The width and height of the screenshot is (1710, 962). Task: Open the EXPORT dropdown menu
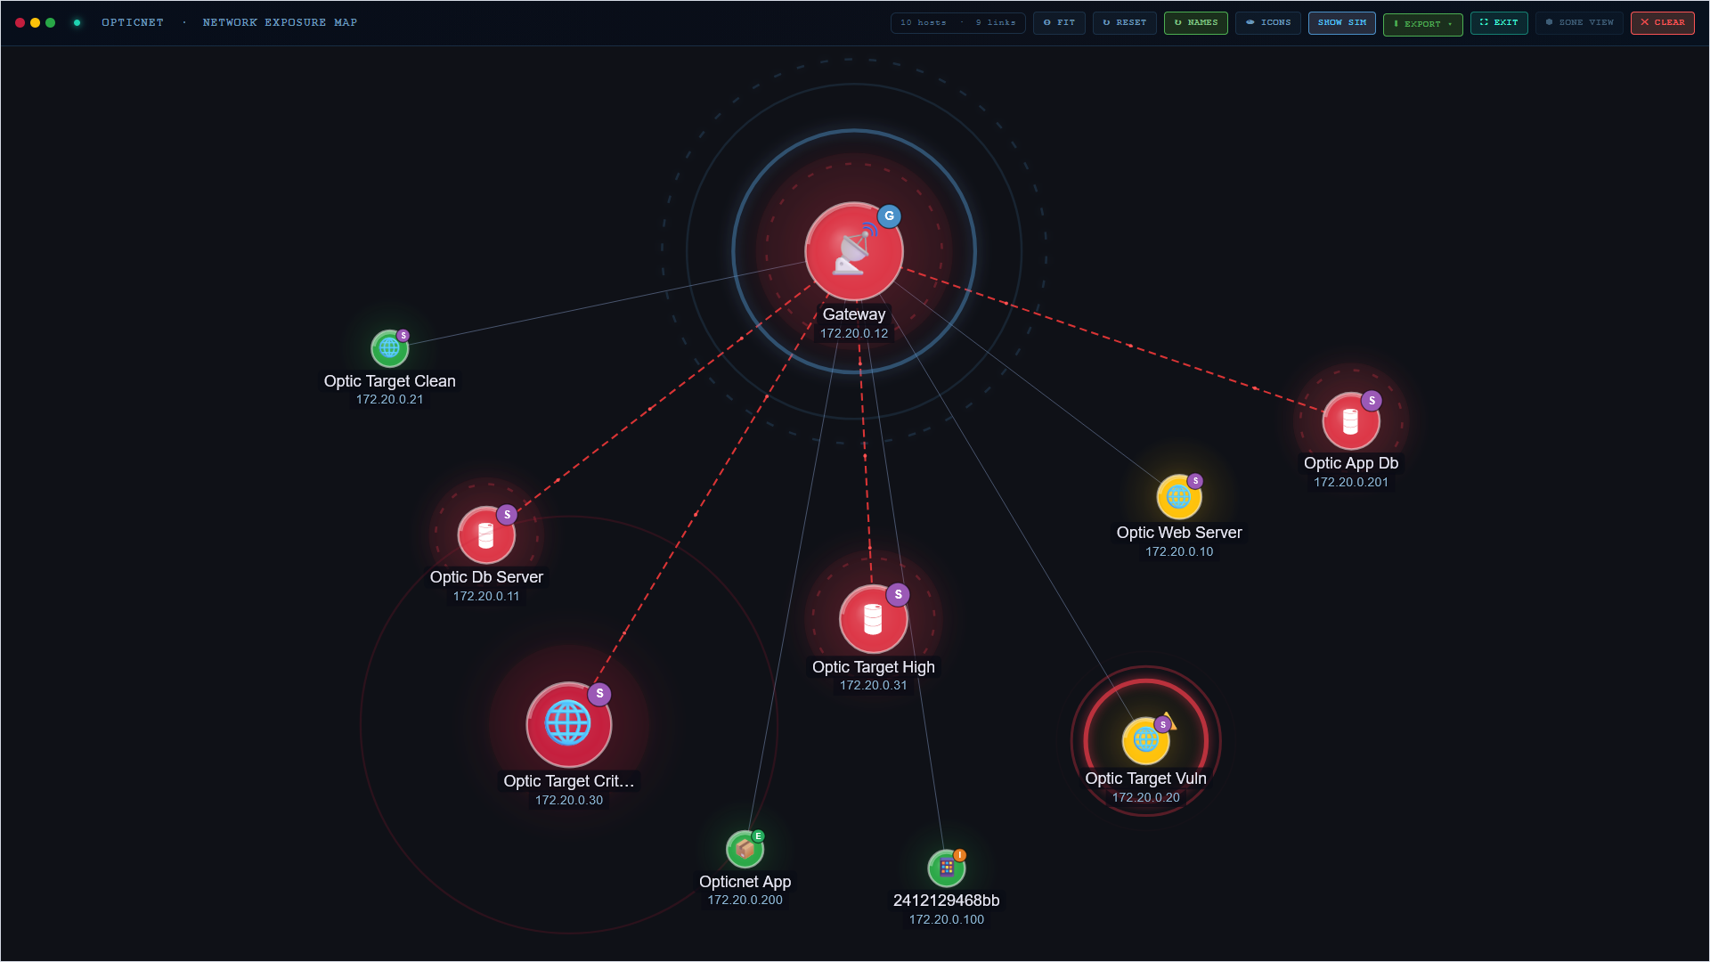pyautogui.click(x=1422, y=24)
